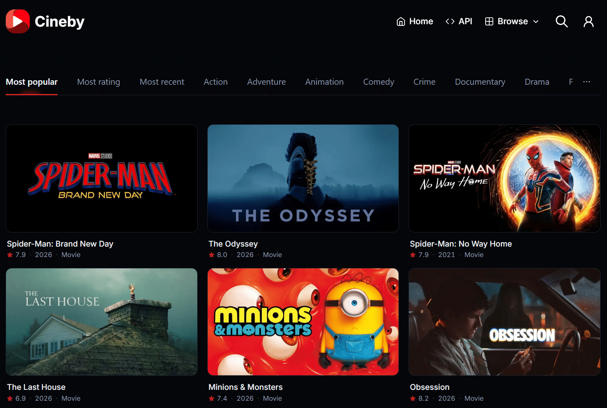The height and width of the screenshot is (408, 607).
Task: Open The Odyssey poster thumbnail
Action: tap(303, 178)
